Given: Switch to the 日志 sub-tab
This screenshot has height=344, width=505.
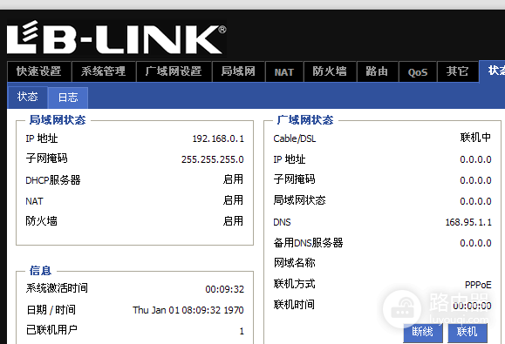Looking at the screenshot, I should coord(68,98).
